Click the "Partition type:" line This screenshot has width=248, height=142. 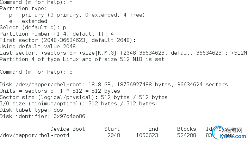coord(23,8)
